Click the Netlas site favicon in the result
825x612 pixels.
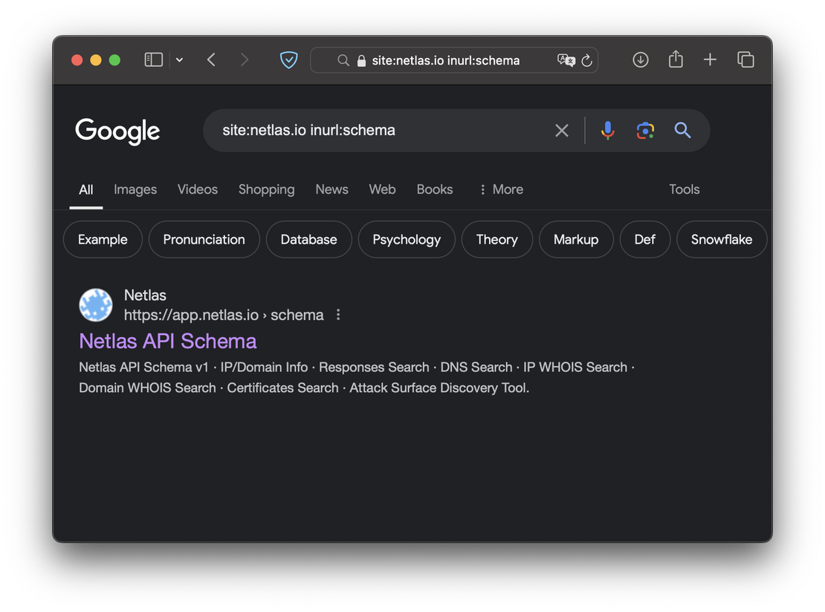pos(96,305)
